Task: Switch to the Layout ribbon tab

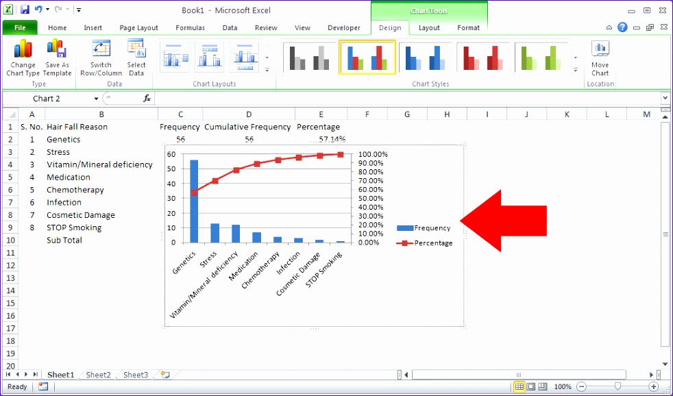Action: pyautogui.click(x=429, y=28)
